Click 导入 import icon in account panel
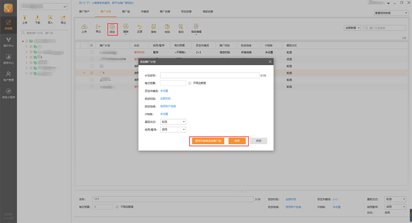This screenshot has width=412, height=223. [50, 20]
